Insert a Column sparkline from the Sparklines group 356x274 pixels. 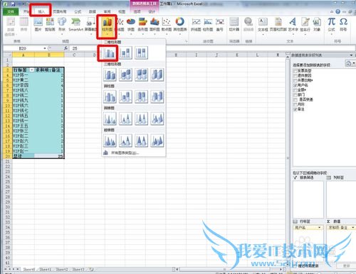pos(208,24)
